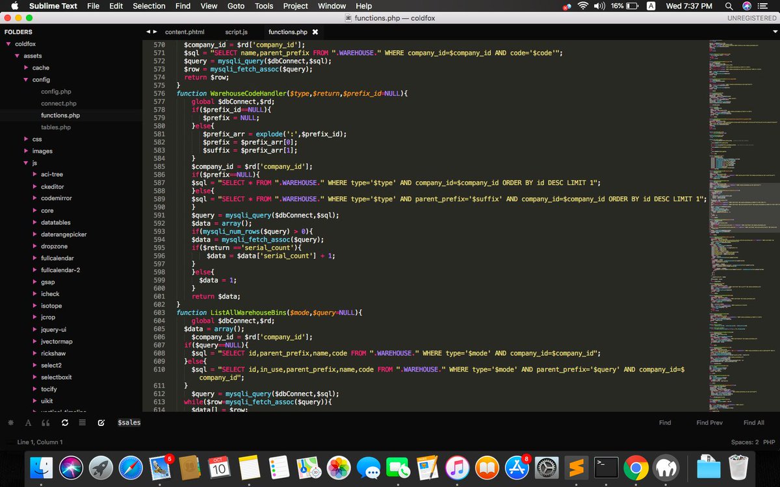Viewport: 780px width, 487px height.
Task: Open Calendar showing Oct 10
Action: [219, 467]
